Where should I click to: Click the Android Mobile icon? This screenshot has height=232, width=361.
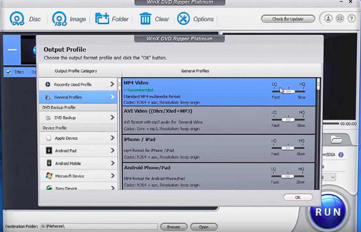(49, 164)
